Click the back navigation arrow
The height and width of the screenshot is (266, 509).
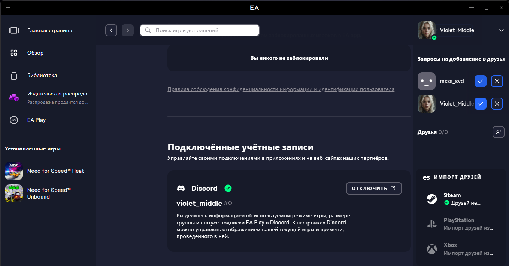tap(111, 30)
